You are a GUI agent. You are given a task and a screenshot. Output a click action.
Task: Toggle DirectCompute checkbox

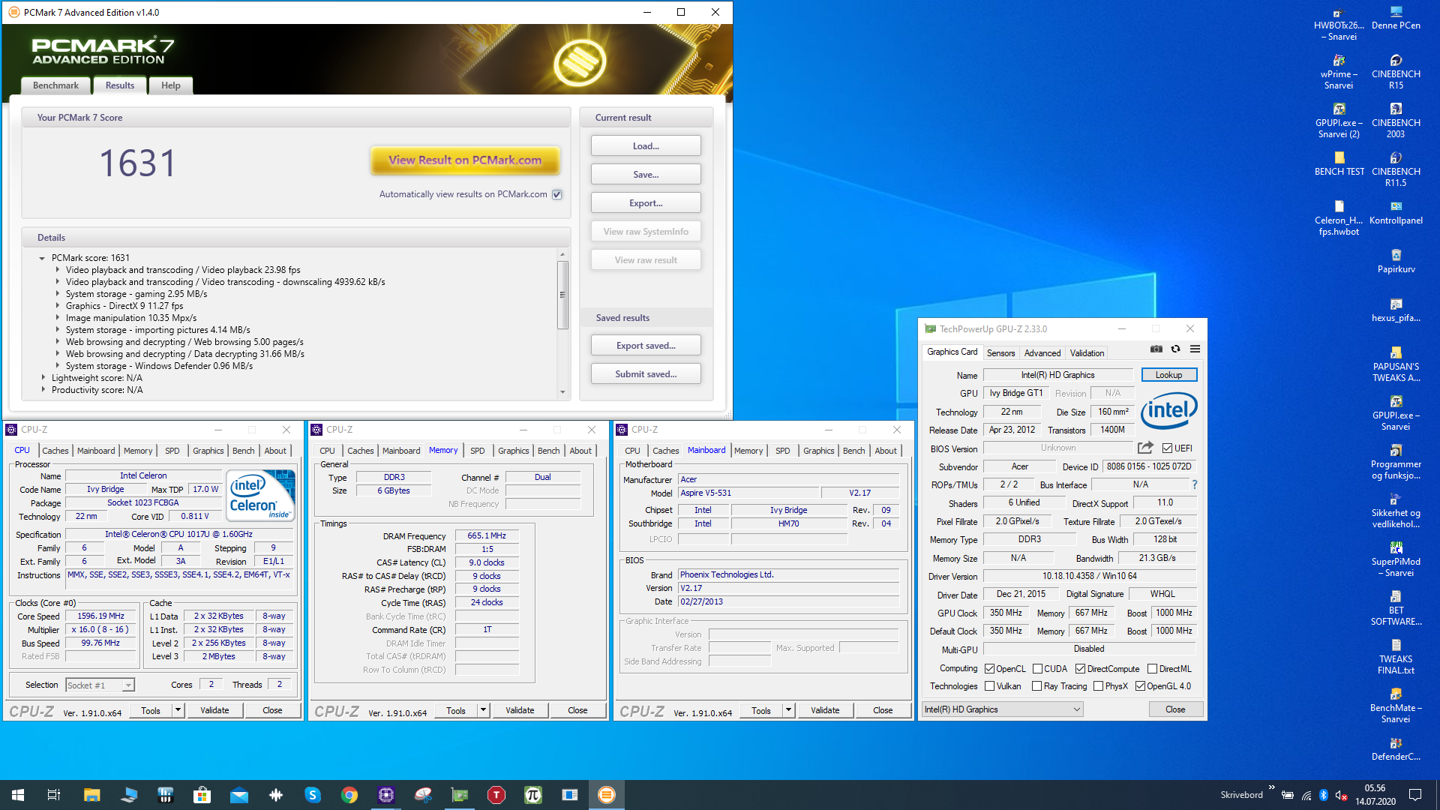pyautogui.click(x=1080, y=669)
